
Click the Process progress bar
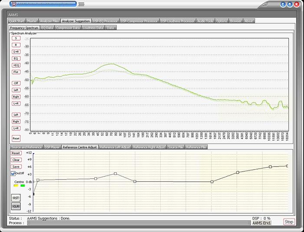139,223
